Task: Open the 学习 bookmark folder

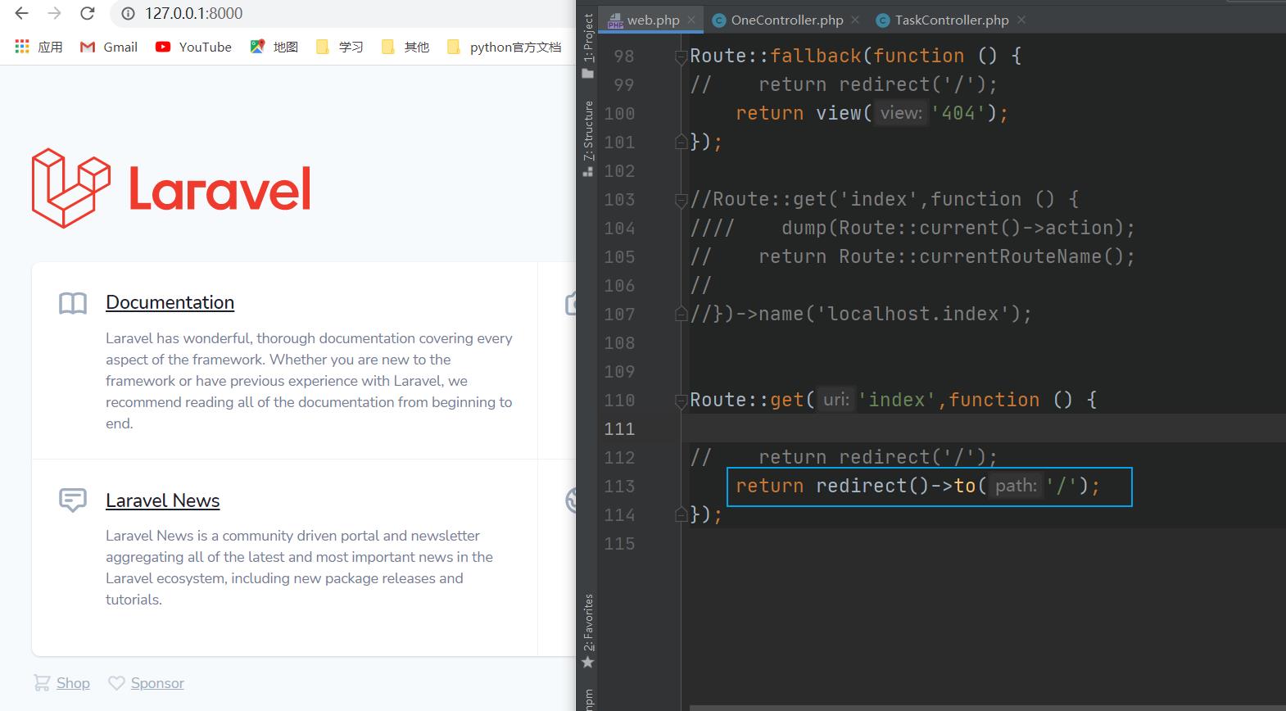Action: click(x=340, y=47)
